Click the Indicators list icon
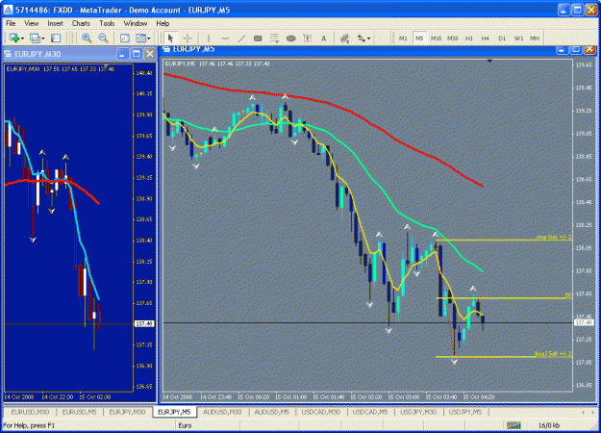 125,38
